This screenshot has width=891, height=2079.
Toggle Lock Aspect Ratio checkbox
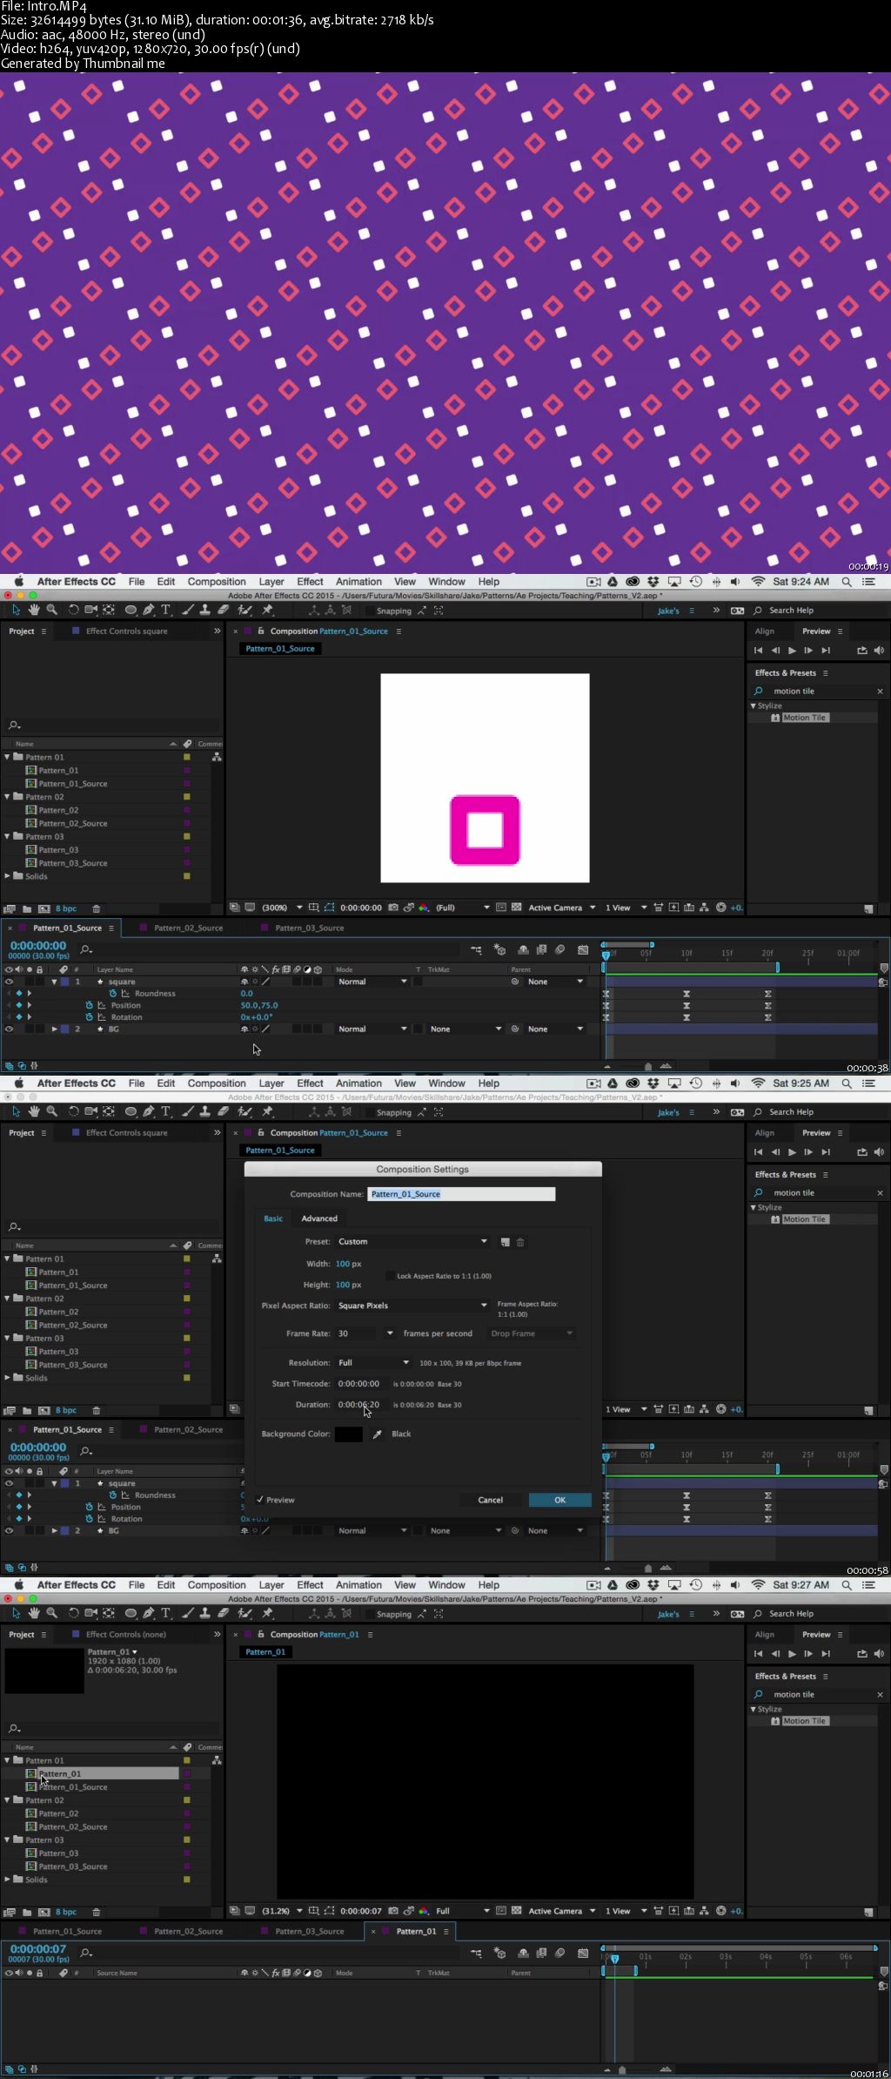pyautogui.click(x=390, y=1276)
